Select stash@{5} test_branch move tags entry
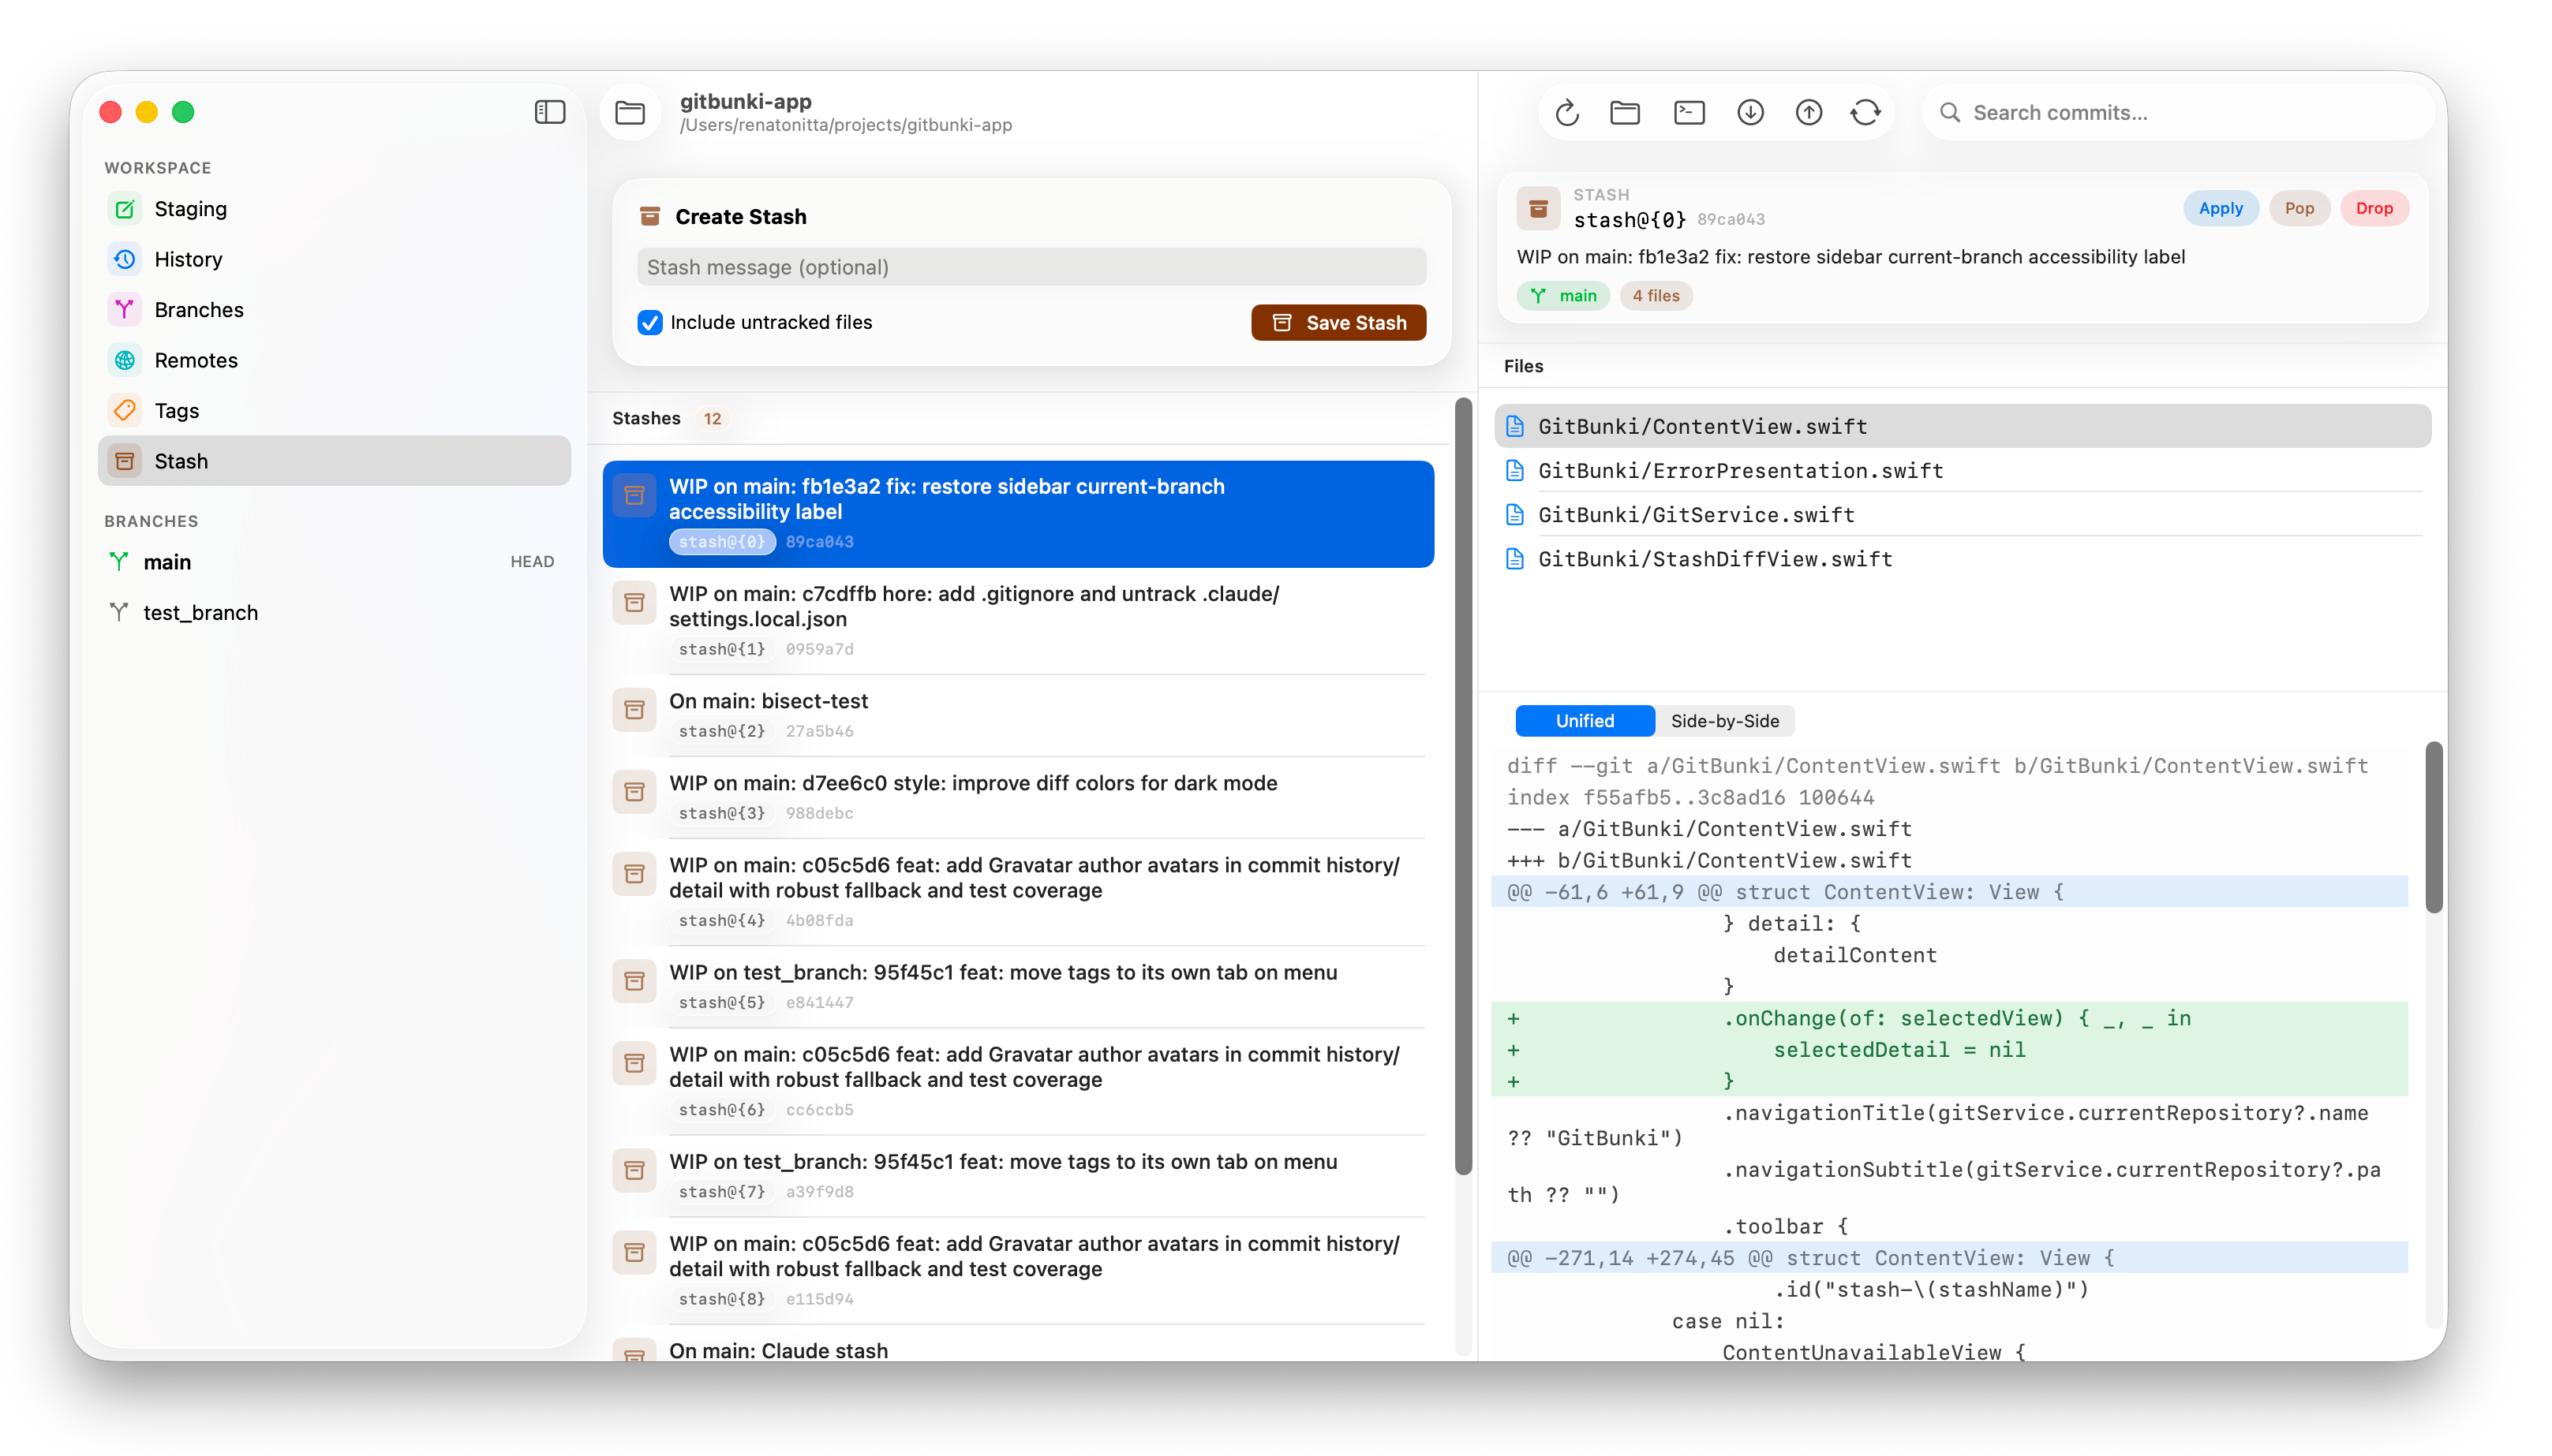Image resolution: width=2552 pixels, height=1456 pixels. [x=1017, y=986]
